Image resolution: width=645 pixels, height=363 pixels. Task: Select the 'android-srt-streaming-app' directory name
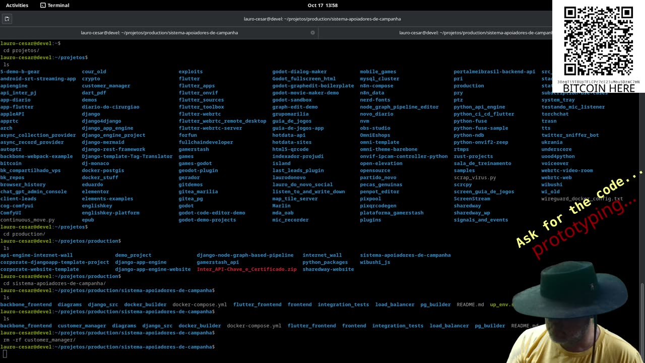click(38, 79)
